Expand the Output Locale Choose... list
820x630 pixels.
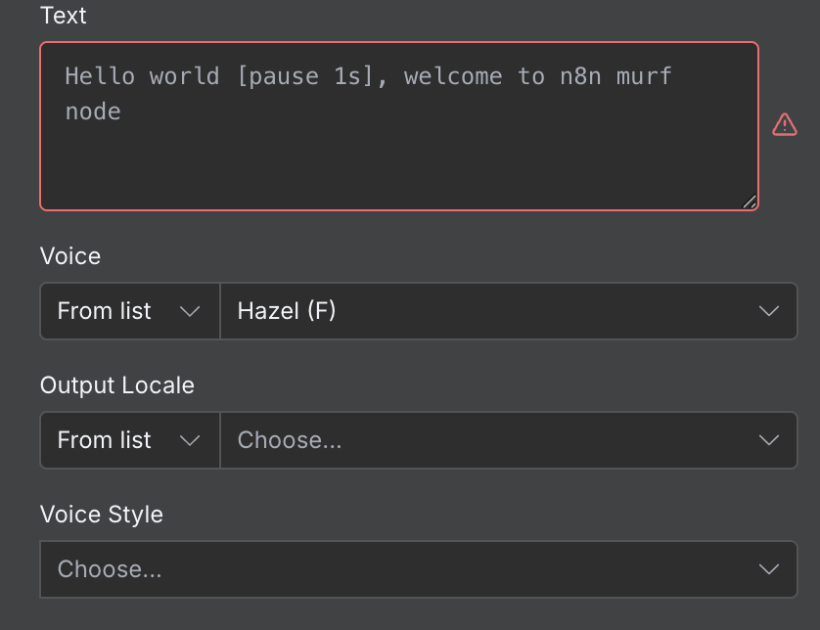click(489, 440)
